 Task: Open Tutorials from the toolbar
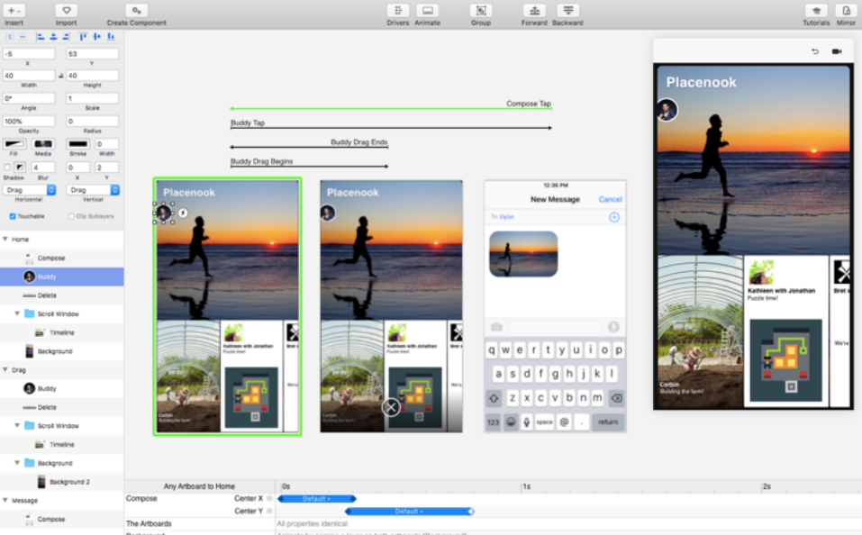point(816,11)
